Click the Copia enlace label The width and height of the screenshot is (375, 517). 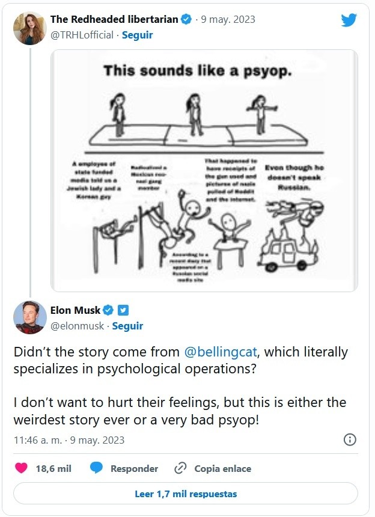(x=222, y=468)
